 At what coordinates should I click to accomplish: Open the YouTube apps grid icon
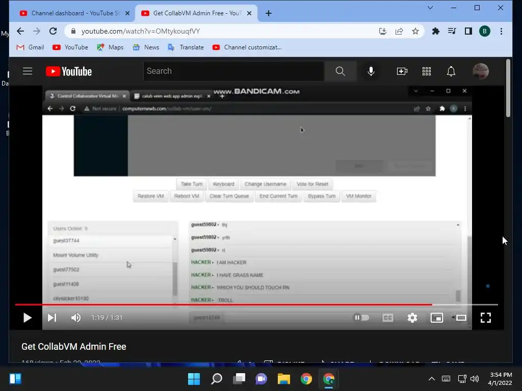tap(427, 71)
